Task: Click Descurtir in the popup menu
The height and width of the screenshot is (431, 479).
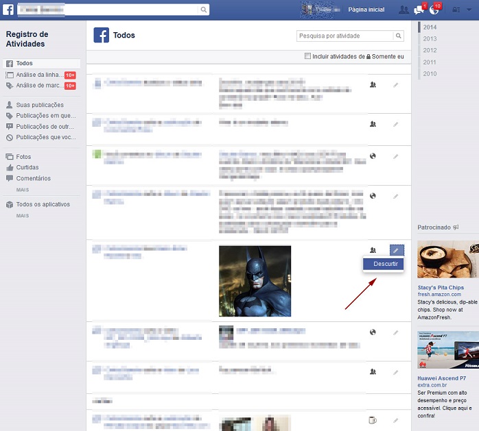Action: tap(384, 264)
